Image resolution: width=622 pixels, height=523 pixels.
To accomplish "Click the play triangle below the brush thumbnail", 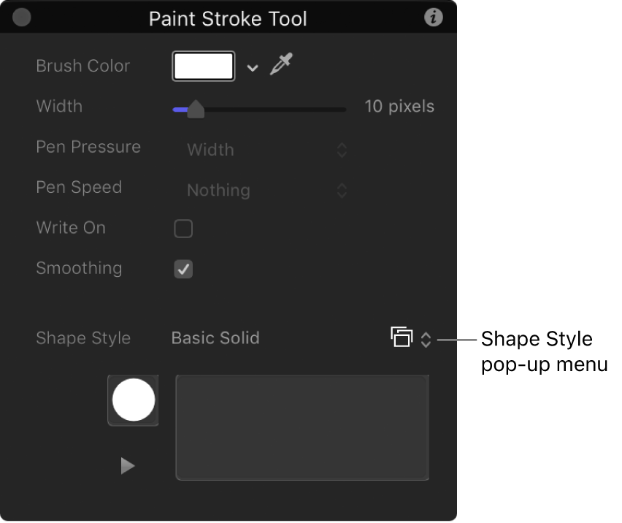I will point(128,466).
